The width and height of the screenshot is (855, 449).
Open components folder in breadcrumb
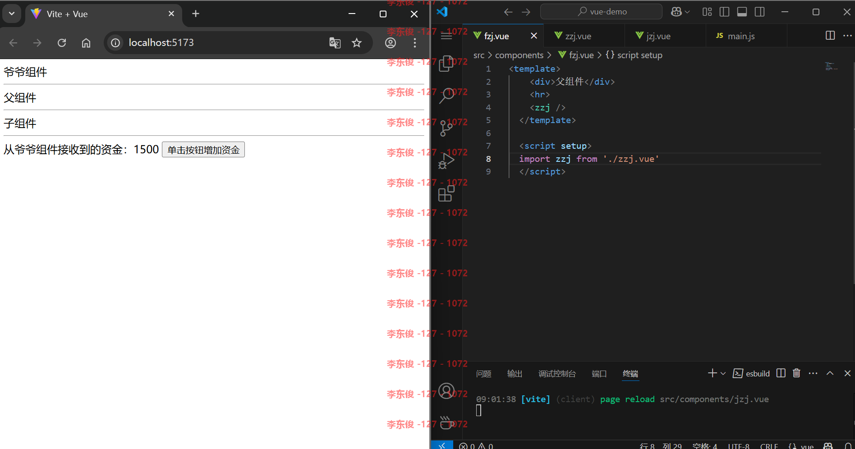[x=519, y=55]
